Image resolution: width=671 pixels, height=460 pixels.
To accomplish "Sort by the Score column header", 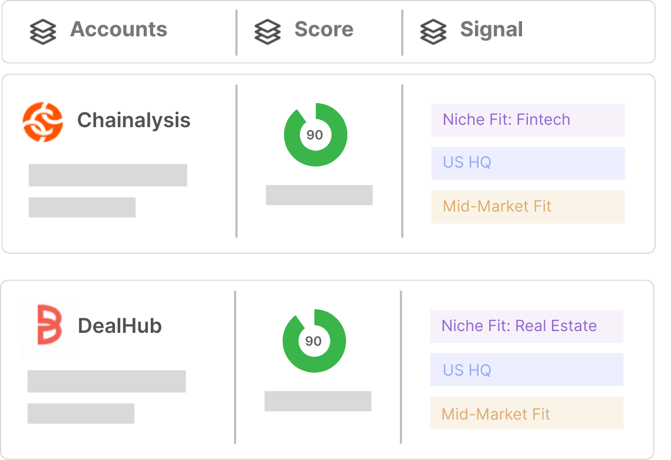I will pyautogui.click(x=324, y=29).
